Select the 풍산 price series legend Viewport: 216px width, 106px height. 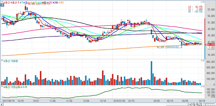tap(7, 3)
